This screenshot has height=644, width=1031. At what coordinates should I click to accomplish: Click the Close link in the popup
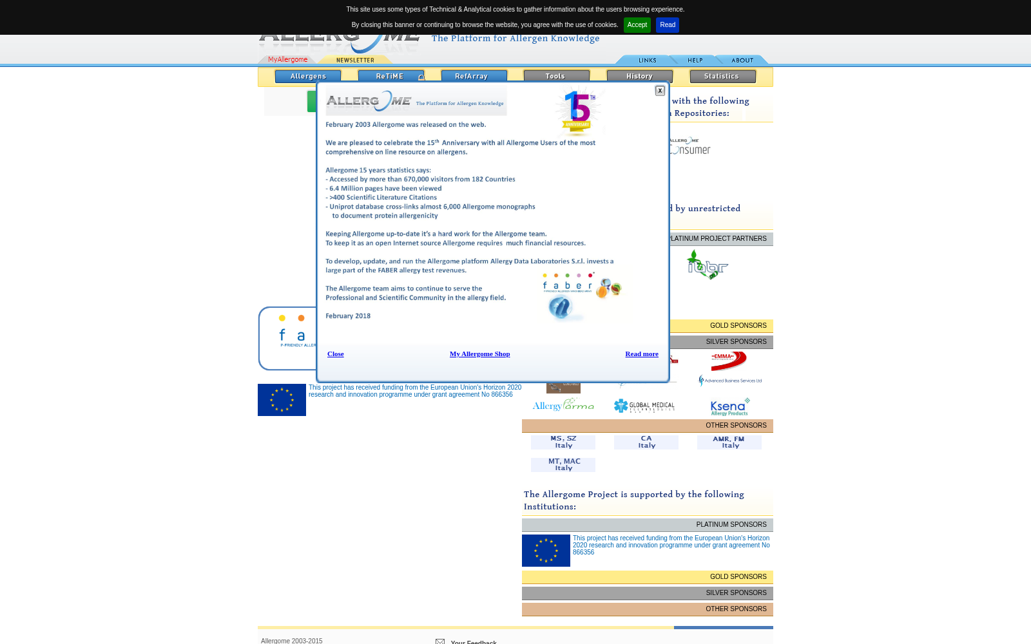[336, 354]
